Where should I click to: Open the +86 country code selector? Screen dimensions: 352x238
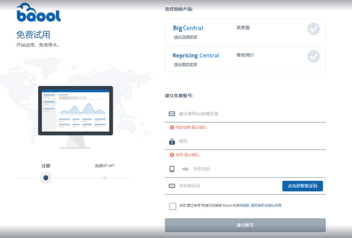pos(185,169)
